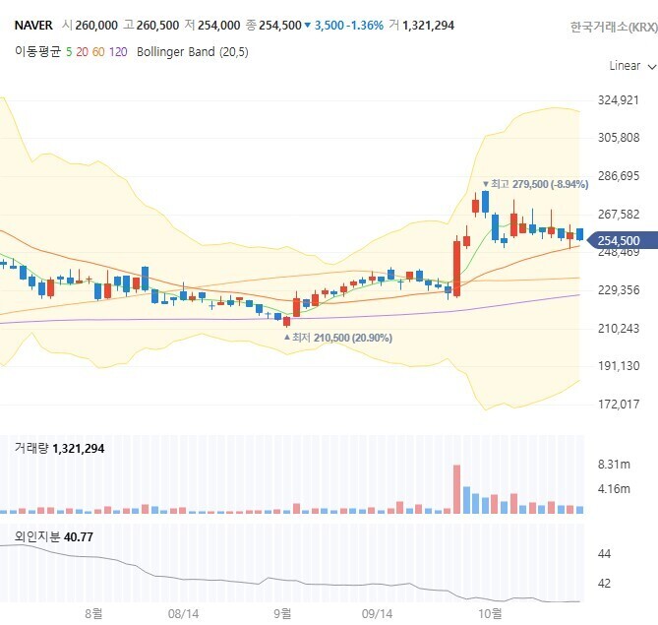Click the high price 260,500 value
Viewport: 658px width, 625px height.
pos(157,26)
